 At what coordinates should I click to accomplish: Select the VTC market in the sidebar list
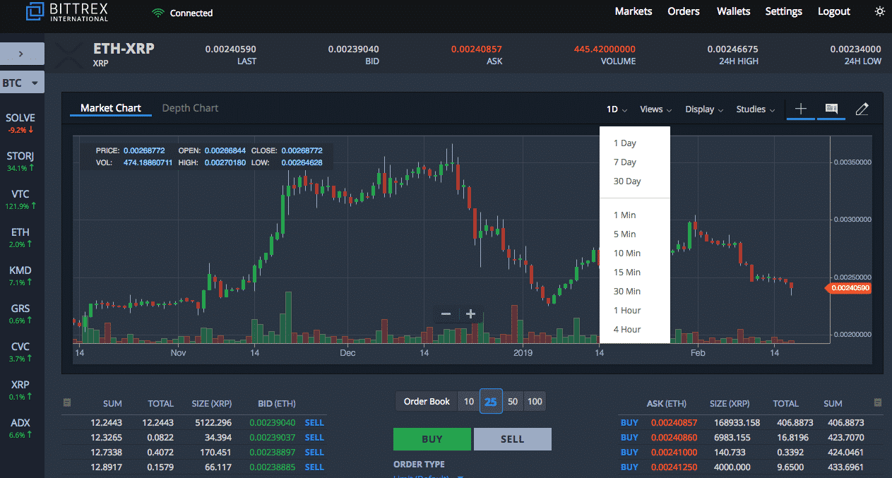(20, 199)
